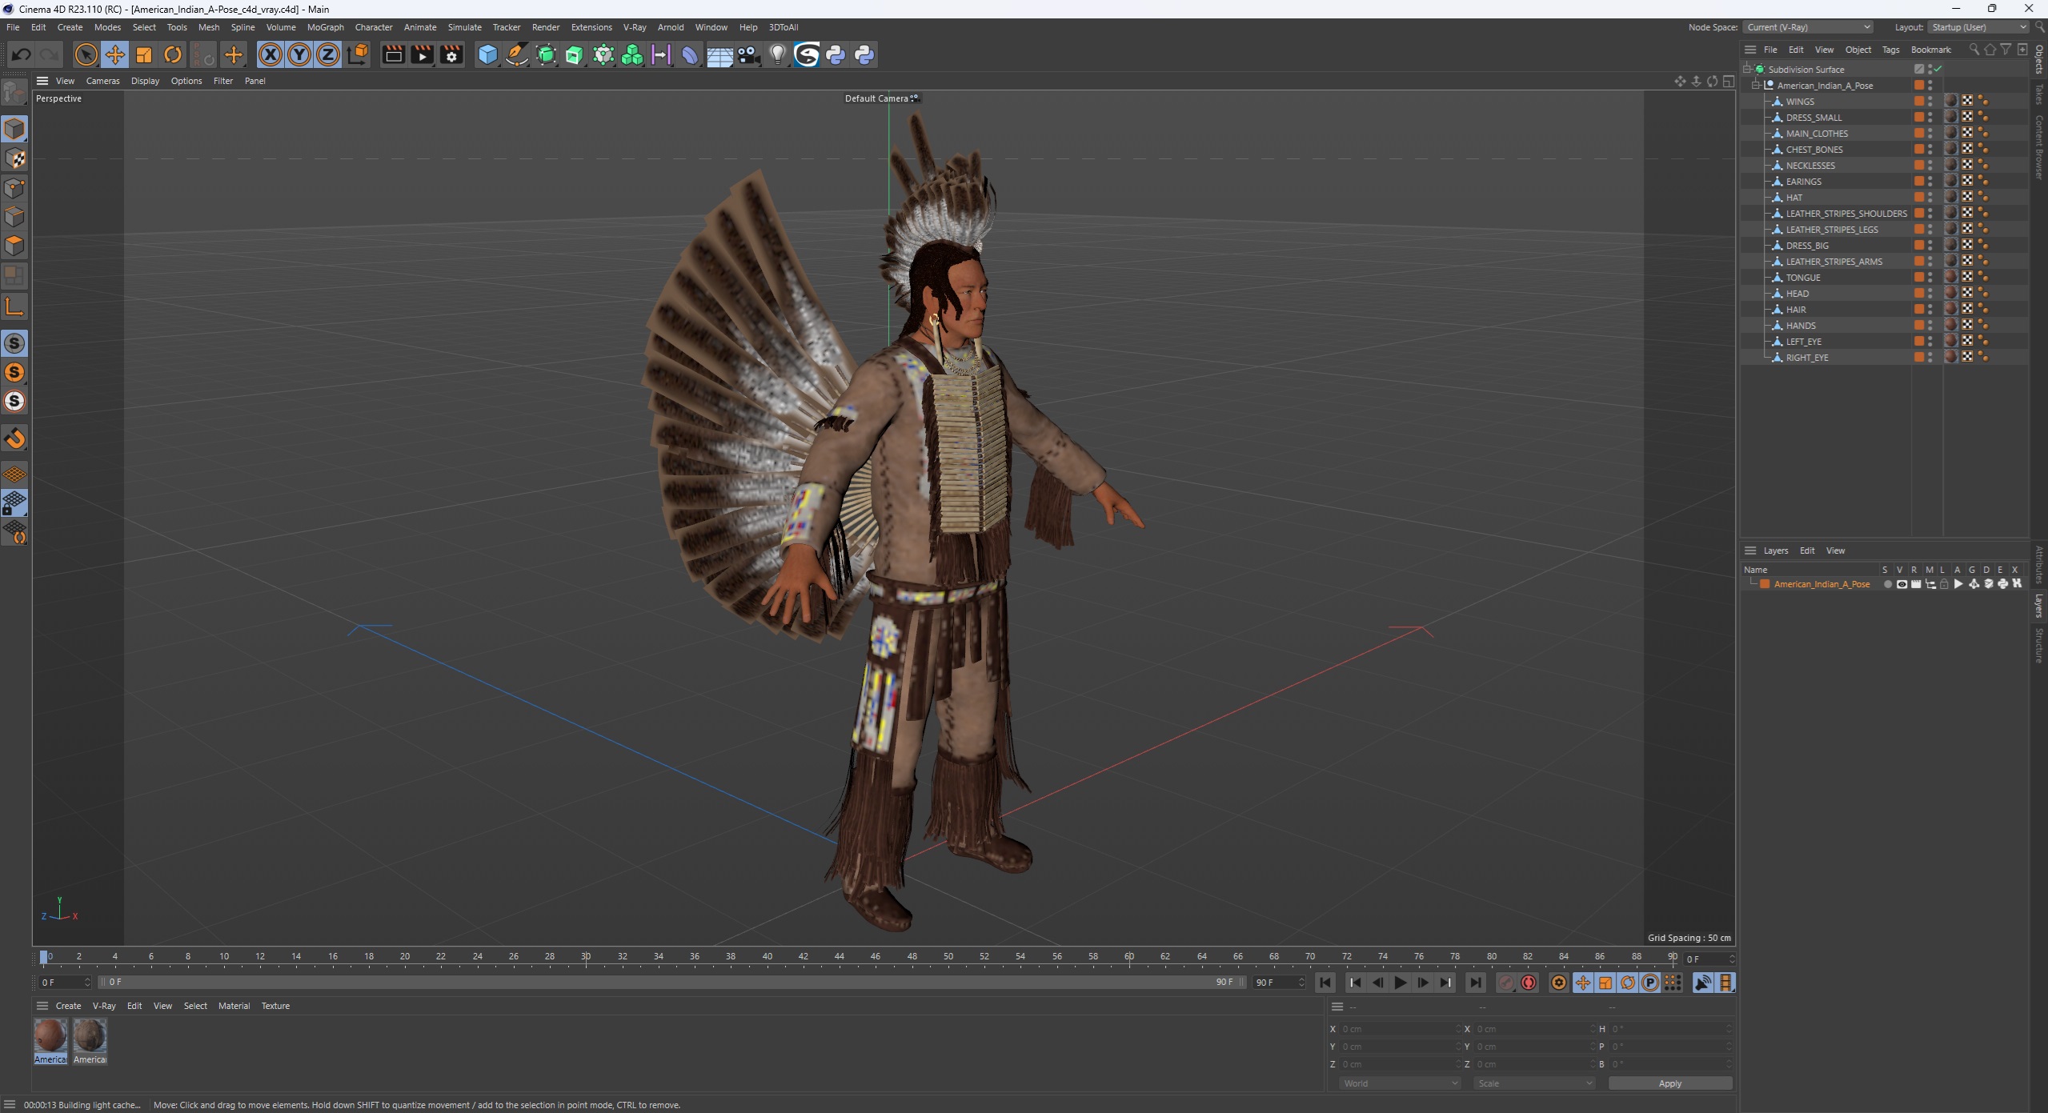The image size is (2048, 1113).
Task: Click the Enable Axis L icon
Action: (14, 306)
